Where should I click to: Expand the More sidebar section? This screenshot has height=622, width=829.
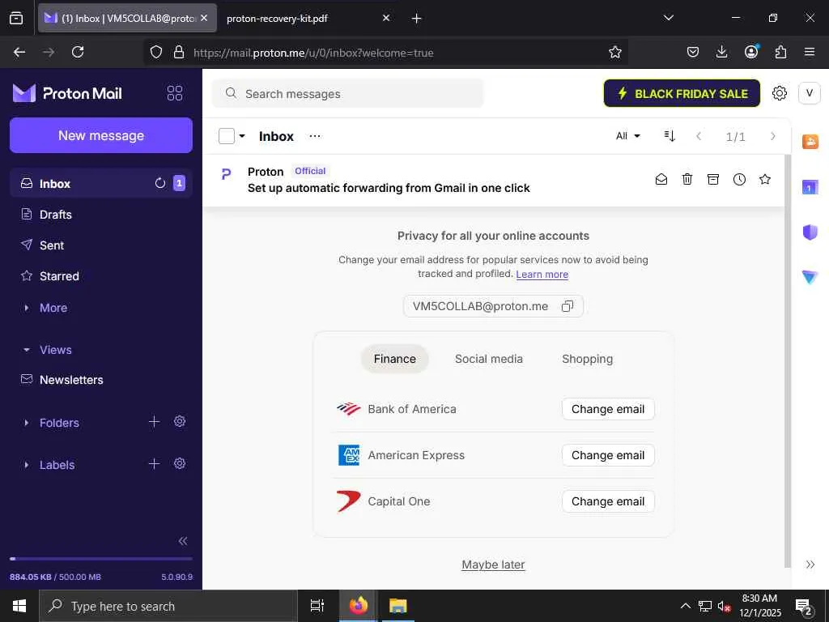(x=53, y=308)
